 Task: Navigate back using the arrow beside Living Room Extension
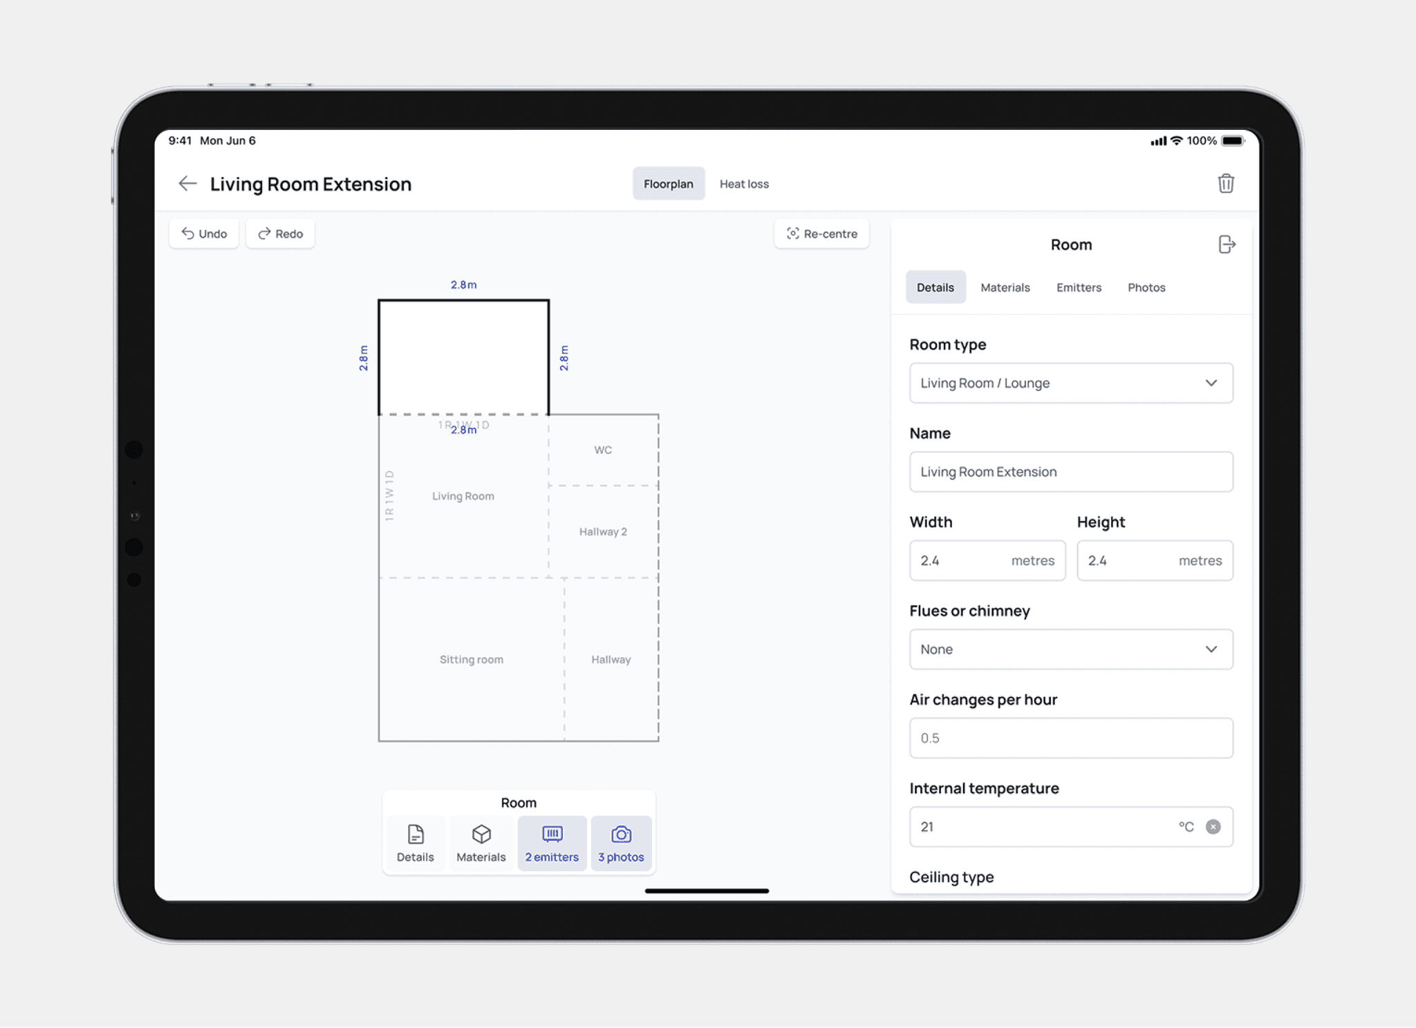[x=187, y=183]
